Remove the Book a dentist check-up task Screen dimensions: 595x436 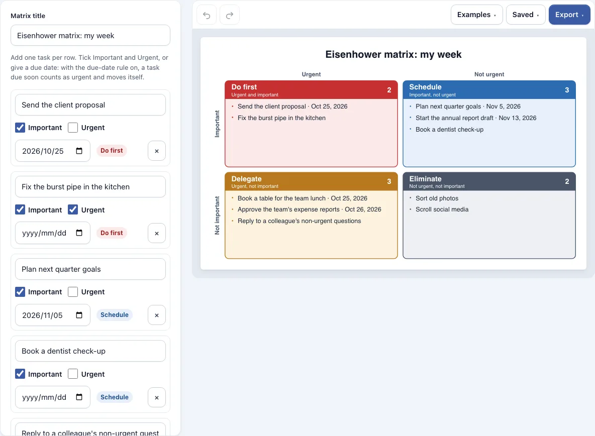click(157, 397)
